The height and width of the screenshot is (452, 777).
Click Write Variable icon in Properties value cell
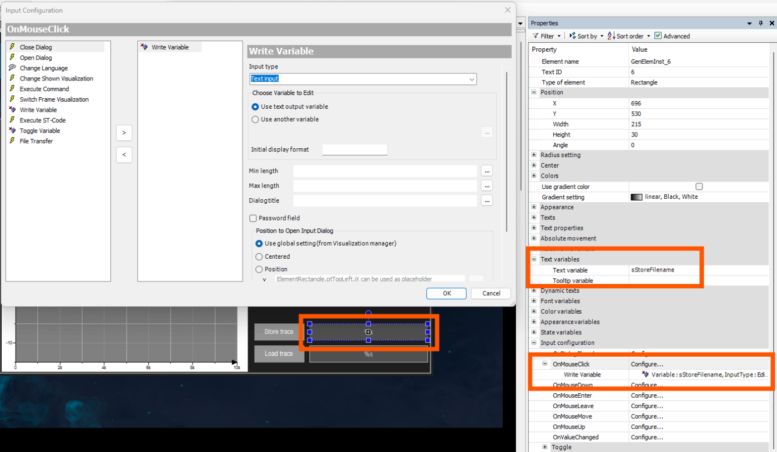645,374
